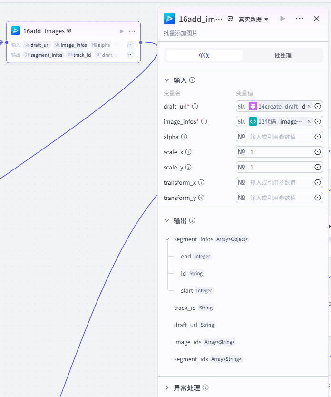
Task: Click the scale_y value field
Action: pyautogui.click(x=280, y=167)
